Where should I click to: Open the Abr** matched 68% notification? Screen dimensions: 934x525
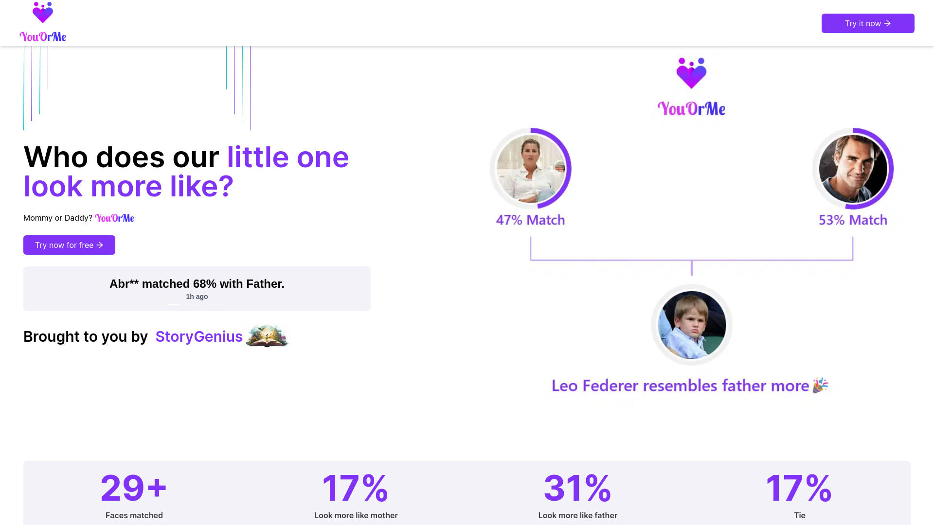click(197, 288)
